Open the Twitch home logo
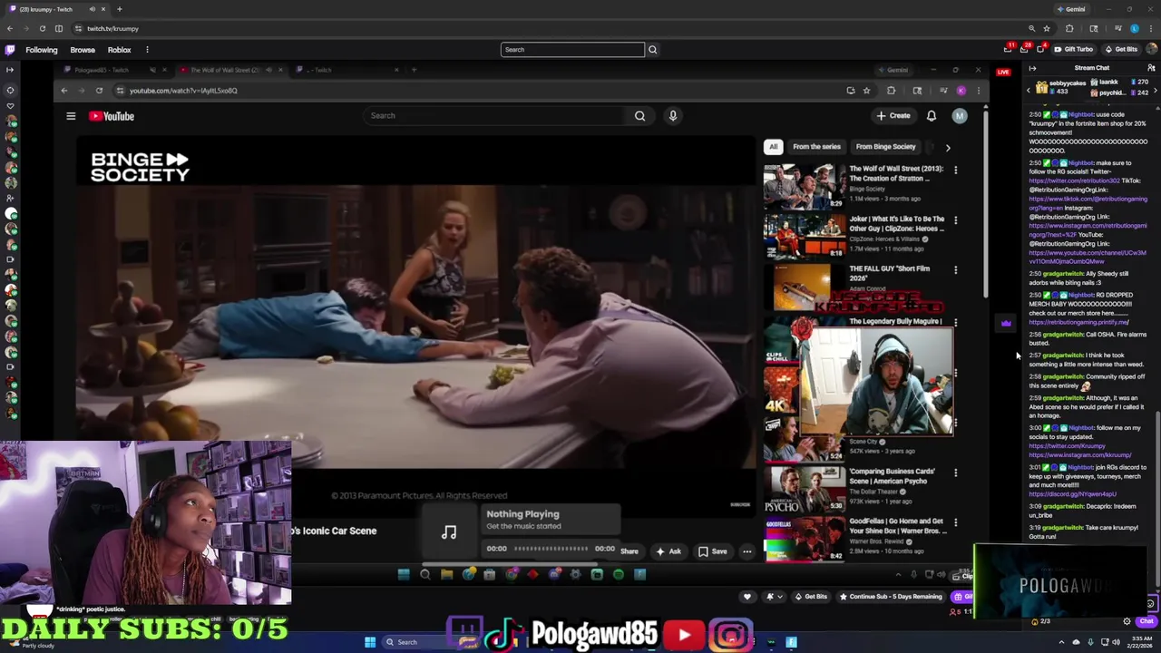Screen dimensions: 1161x653 pos(10,50)
